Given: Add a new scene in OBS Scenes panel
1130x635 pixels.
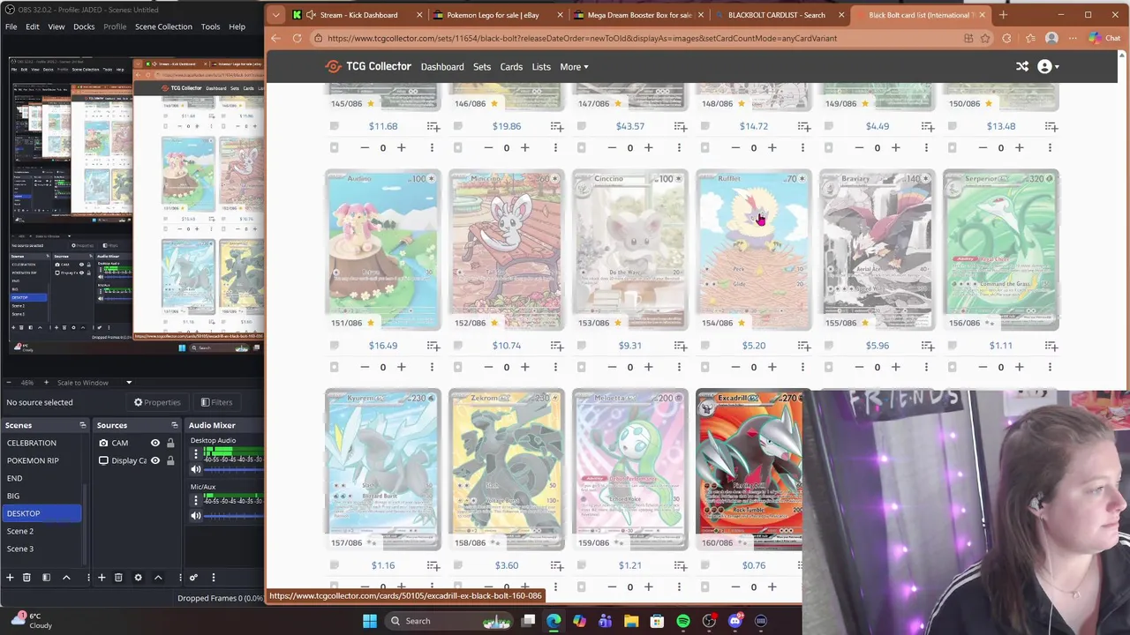Looking at the screenshot, I should coord(10,578).
